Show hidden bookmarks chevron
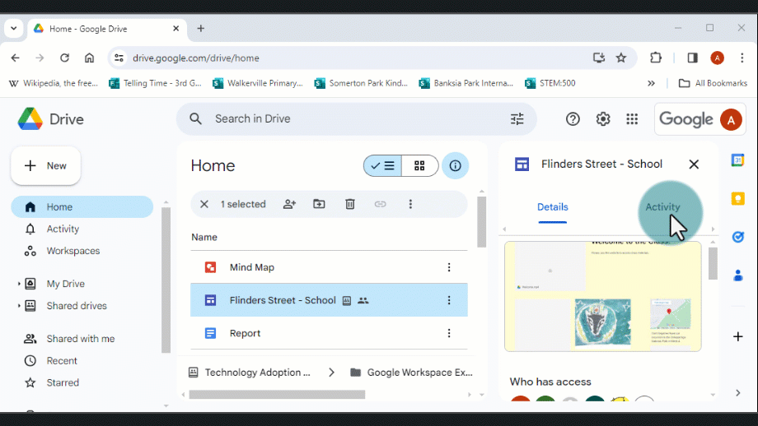758x426 pixels. point(651,83)
